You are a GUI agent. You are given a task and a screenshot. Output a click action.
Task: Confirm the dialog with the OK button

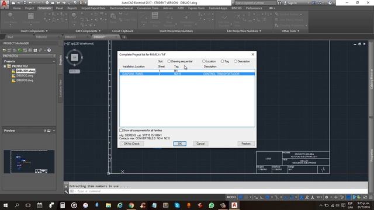click(180, 143)
